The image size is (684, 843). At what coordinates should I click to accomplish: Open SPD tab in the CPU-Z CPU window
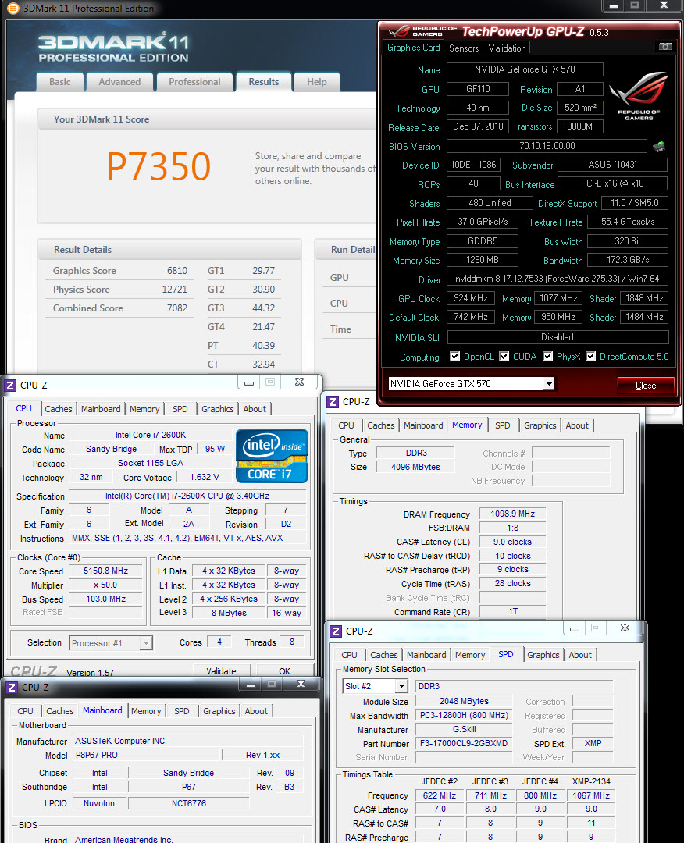pyautogui.click(x=180, y=409)
